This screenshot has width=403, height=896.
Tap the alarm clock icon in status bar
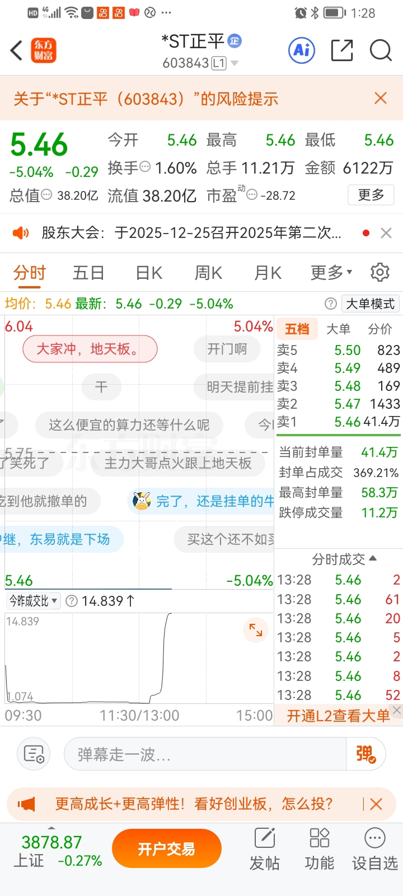pyautogui.click(x=301, y=12)
